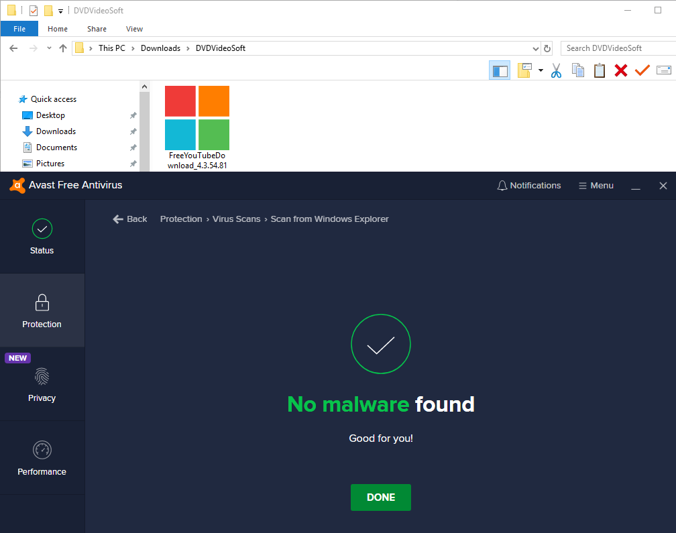Screen dimensions: 676x533
Task: Select Documents in Quick access
Action: click(x=56, y=147)
